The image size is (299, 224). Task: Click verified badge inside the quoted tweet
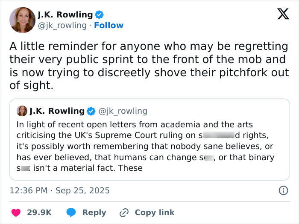pos(91,111)
